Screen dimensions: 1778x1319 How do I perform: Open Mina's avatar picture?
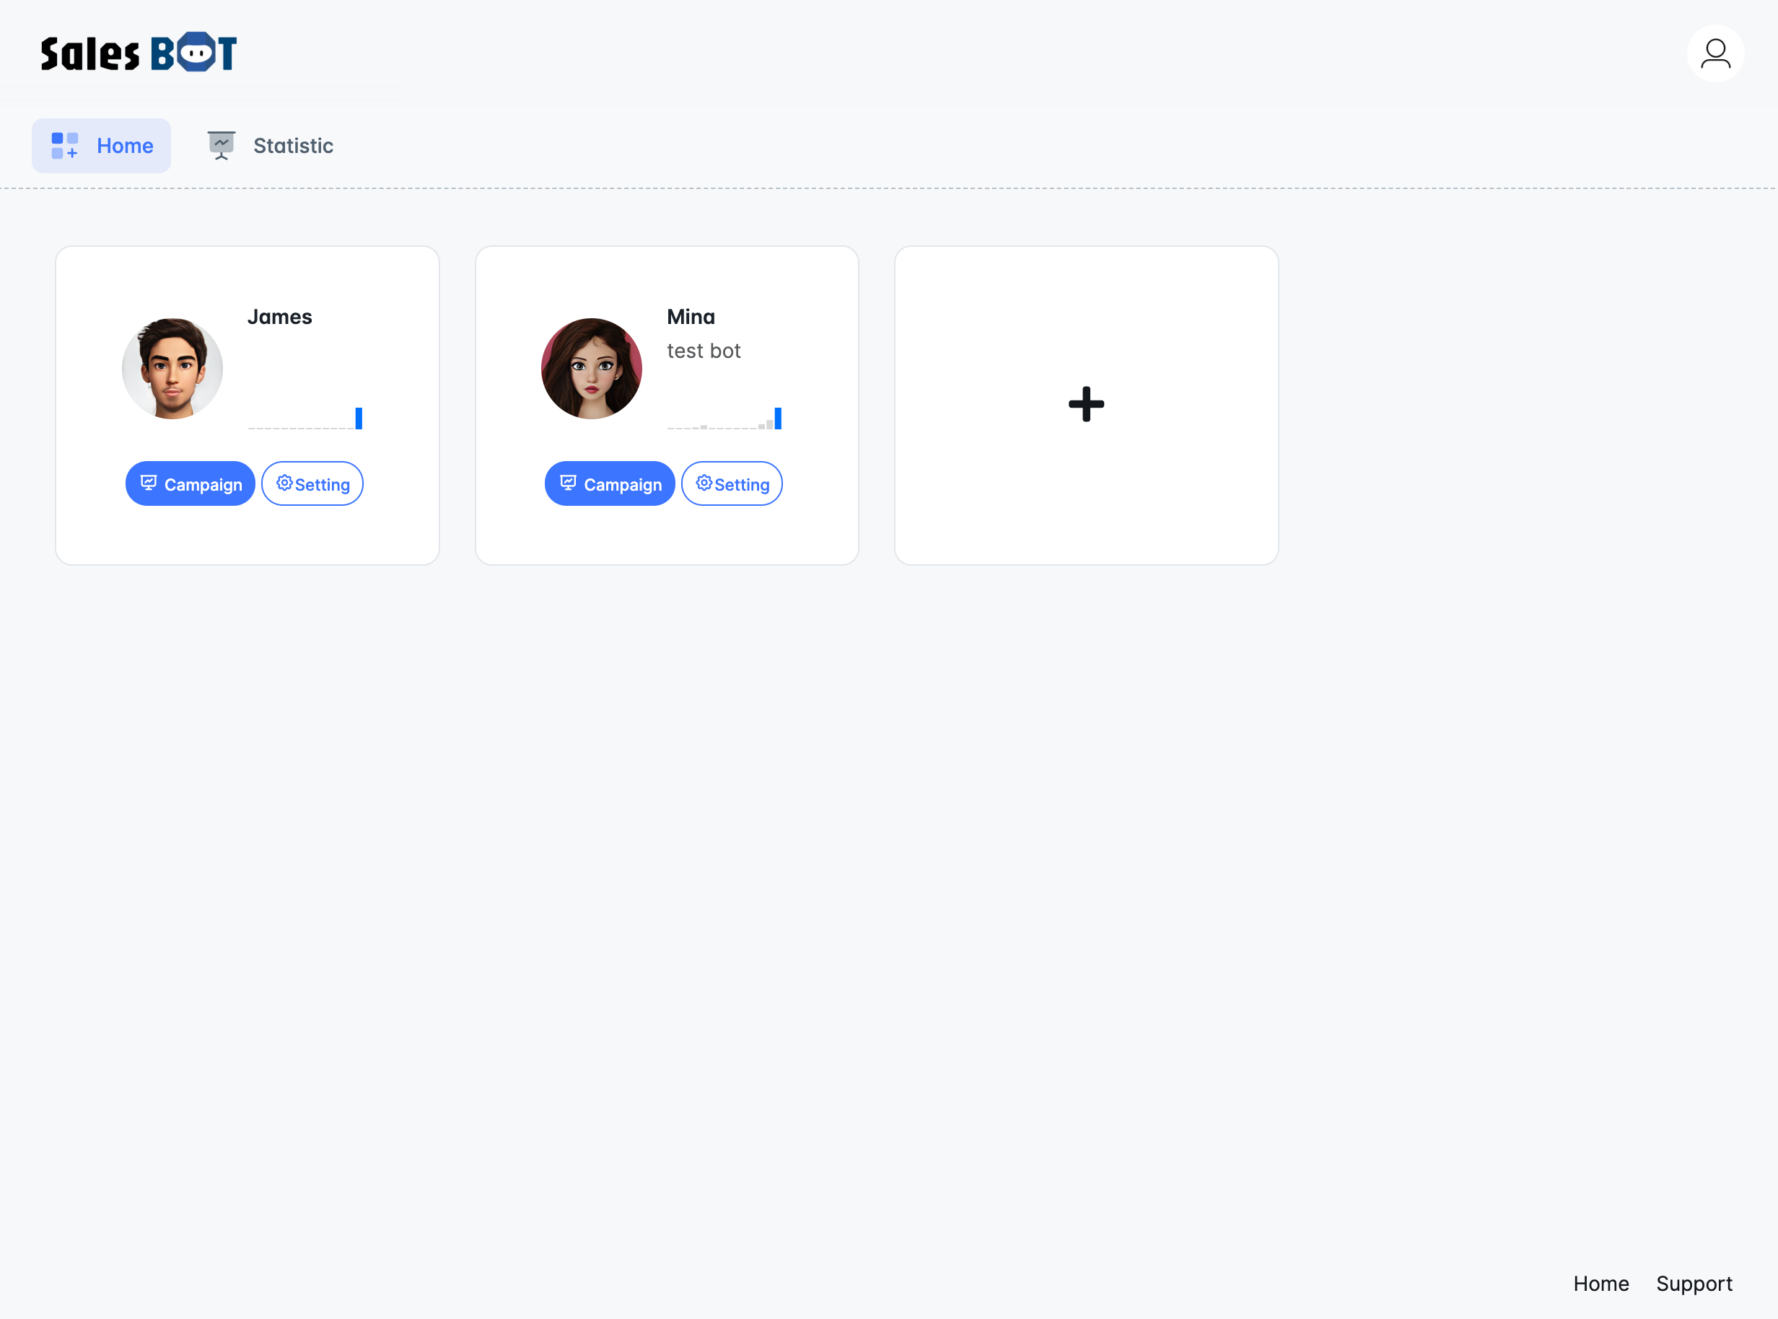(591, 368)
